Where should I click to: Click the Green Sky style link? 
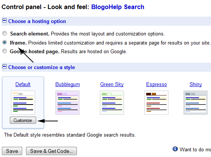[112, 85]
